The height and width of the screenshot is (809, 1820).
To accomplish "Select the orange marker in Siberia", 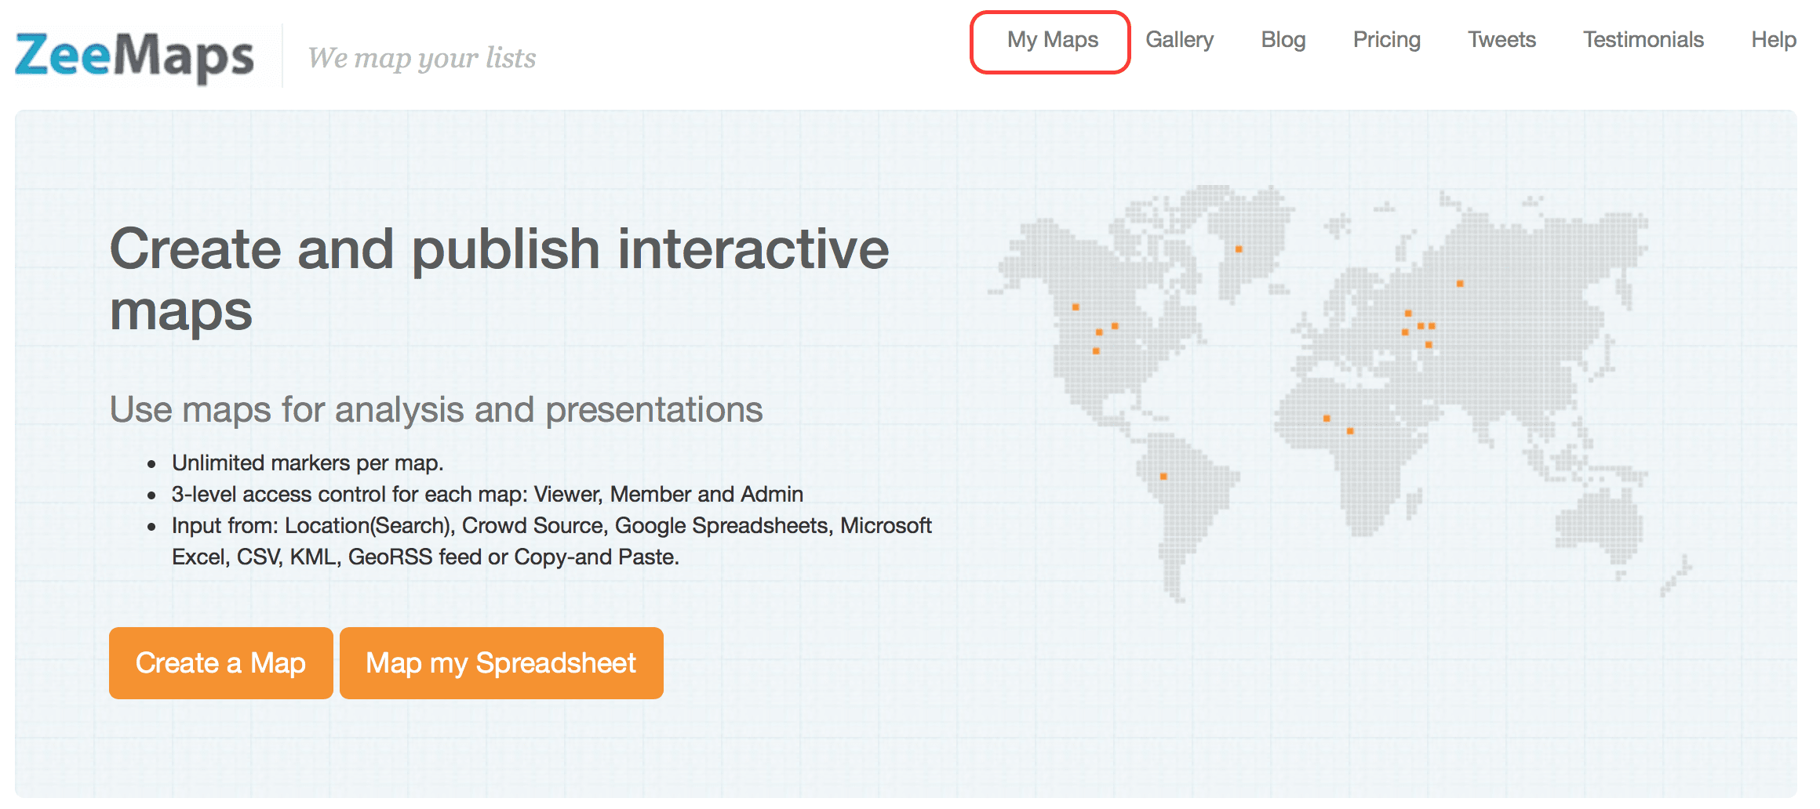I will 1460,284.
